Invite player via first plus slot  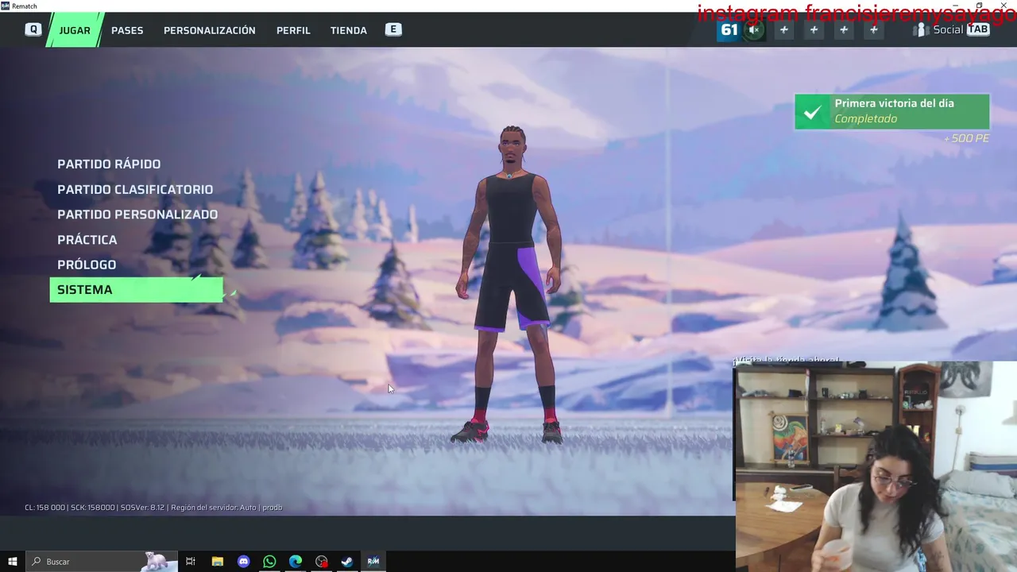[784, 30]
